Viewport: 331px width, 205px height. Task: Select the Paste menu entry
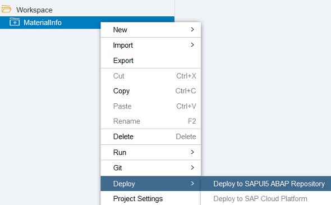point(151,106)
